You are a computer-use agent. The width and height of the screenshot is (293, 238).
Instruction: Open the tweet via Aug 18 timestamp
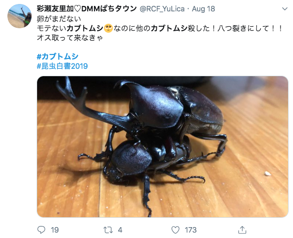coord(203,9)
